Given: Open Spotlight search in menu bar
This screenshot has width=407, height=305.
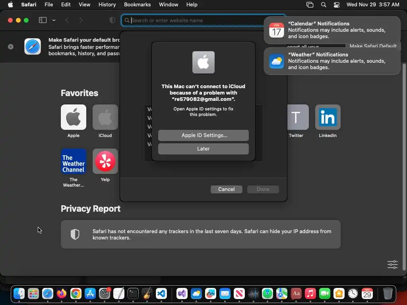Looking at the screenshot, I should (324, 5).
